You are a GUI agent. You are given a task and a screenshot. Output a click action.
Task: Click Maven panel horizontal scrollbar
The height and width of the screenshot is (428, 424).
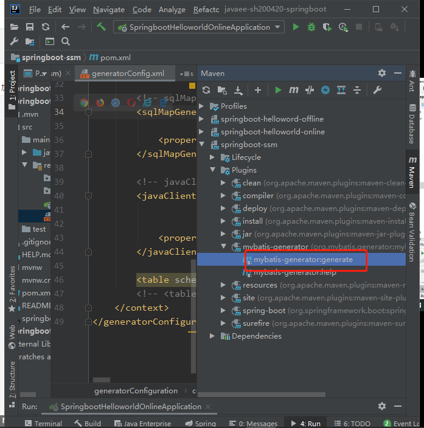pos(262,395)
